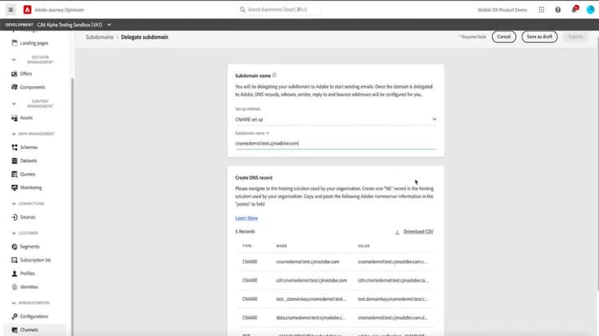Open the Learn More link

point(247,218)
